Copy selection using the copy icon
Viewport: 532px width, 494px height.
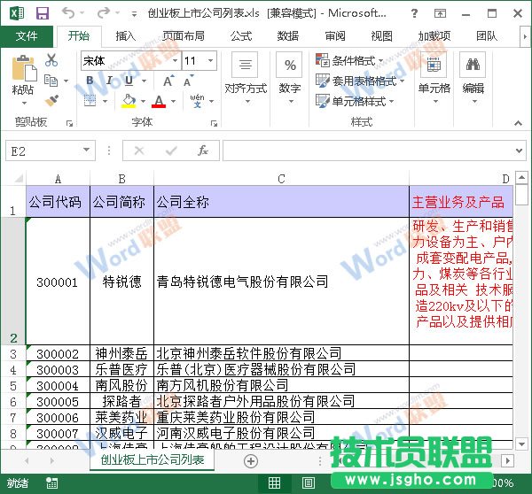51,81
